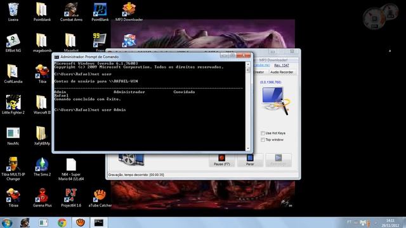This screenshot has width=406, height=228.
Task: Open the Windows Start orb
Action: point(7,222)
